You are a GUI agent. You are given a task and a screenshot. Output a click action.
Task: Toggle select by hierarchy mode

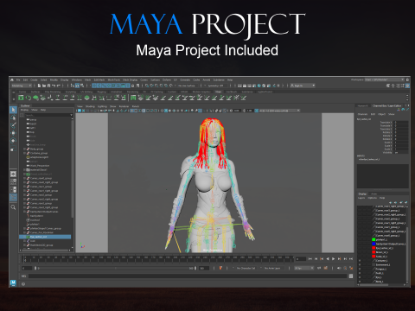tap(73, 86)
